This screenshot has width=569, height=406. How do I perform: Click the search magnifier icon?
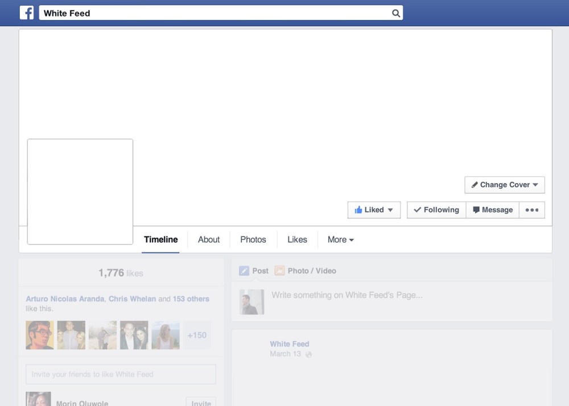coord(396,14)
